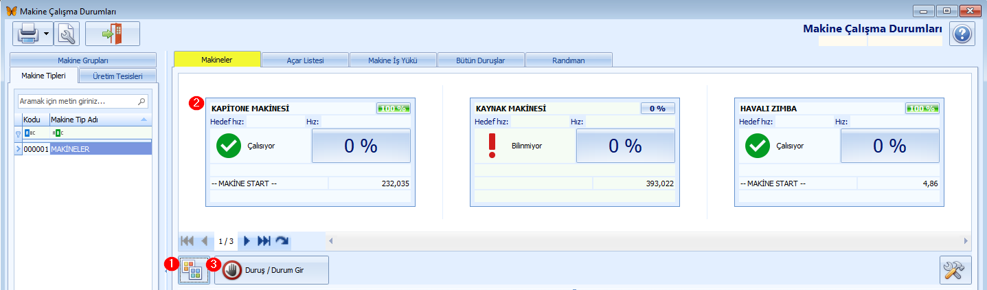987x290 pixels.
Task: Click the horizontal scrollbar right arrow
Action: coord(966,241)
